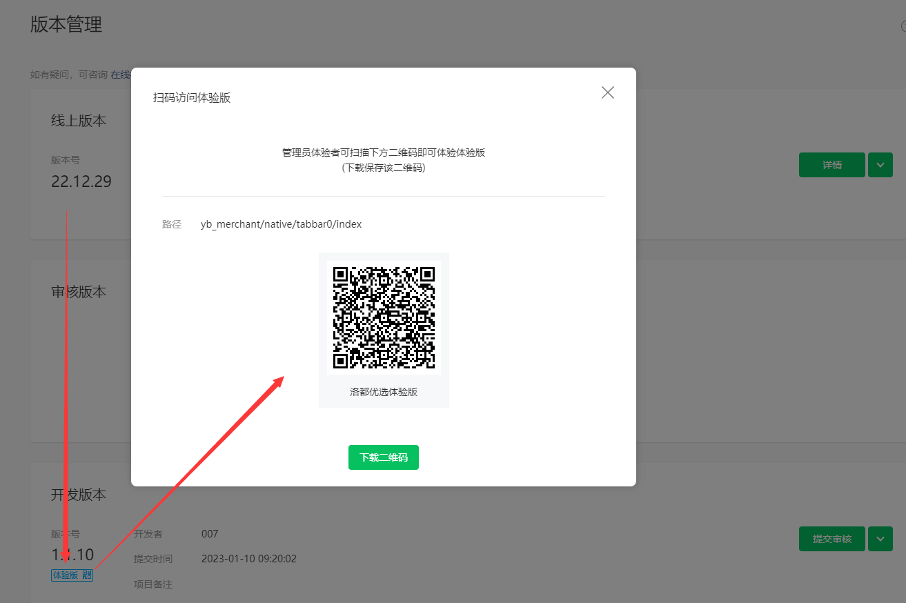Click the 版本管理 page heading
The width and height of the screenshot is (906, 603).
tap(66, 25)
